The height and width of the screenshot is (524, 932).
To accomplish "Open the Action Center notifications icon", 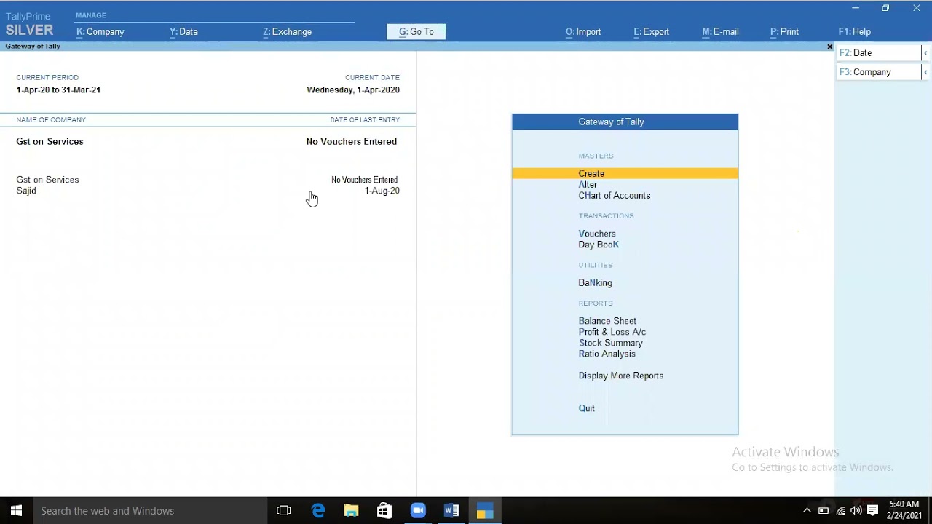I will tap(873, 511).
